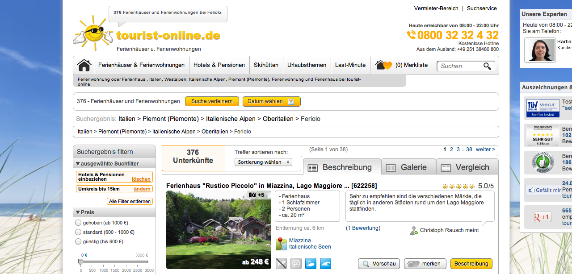This screenshot has height=274, width=572.
Task: Click the 'Suche verfeinern' button
Action: click(x=212, y=101)
